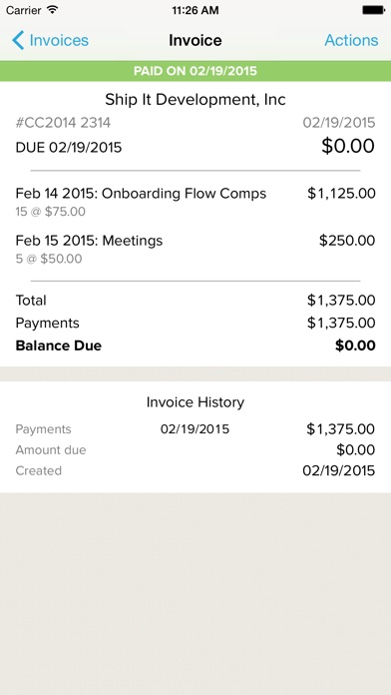The height and width of the screenshot is (695, 391).
Task: Open the Feb 15 2015 Meetings line item
Action: coord(195,249)
